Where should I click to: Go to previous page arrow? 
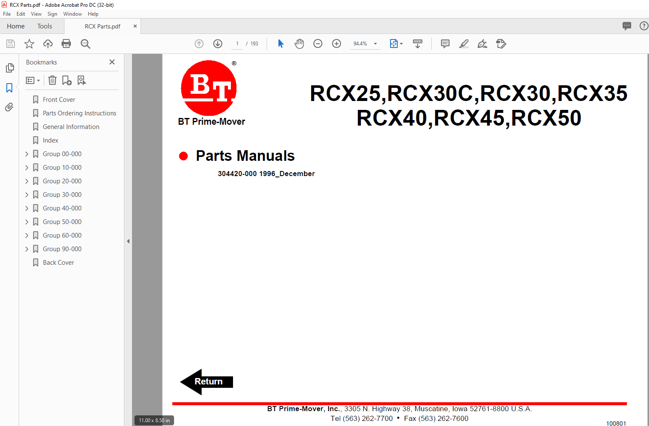click(x=199, y=44)
